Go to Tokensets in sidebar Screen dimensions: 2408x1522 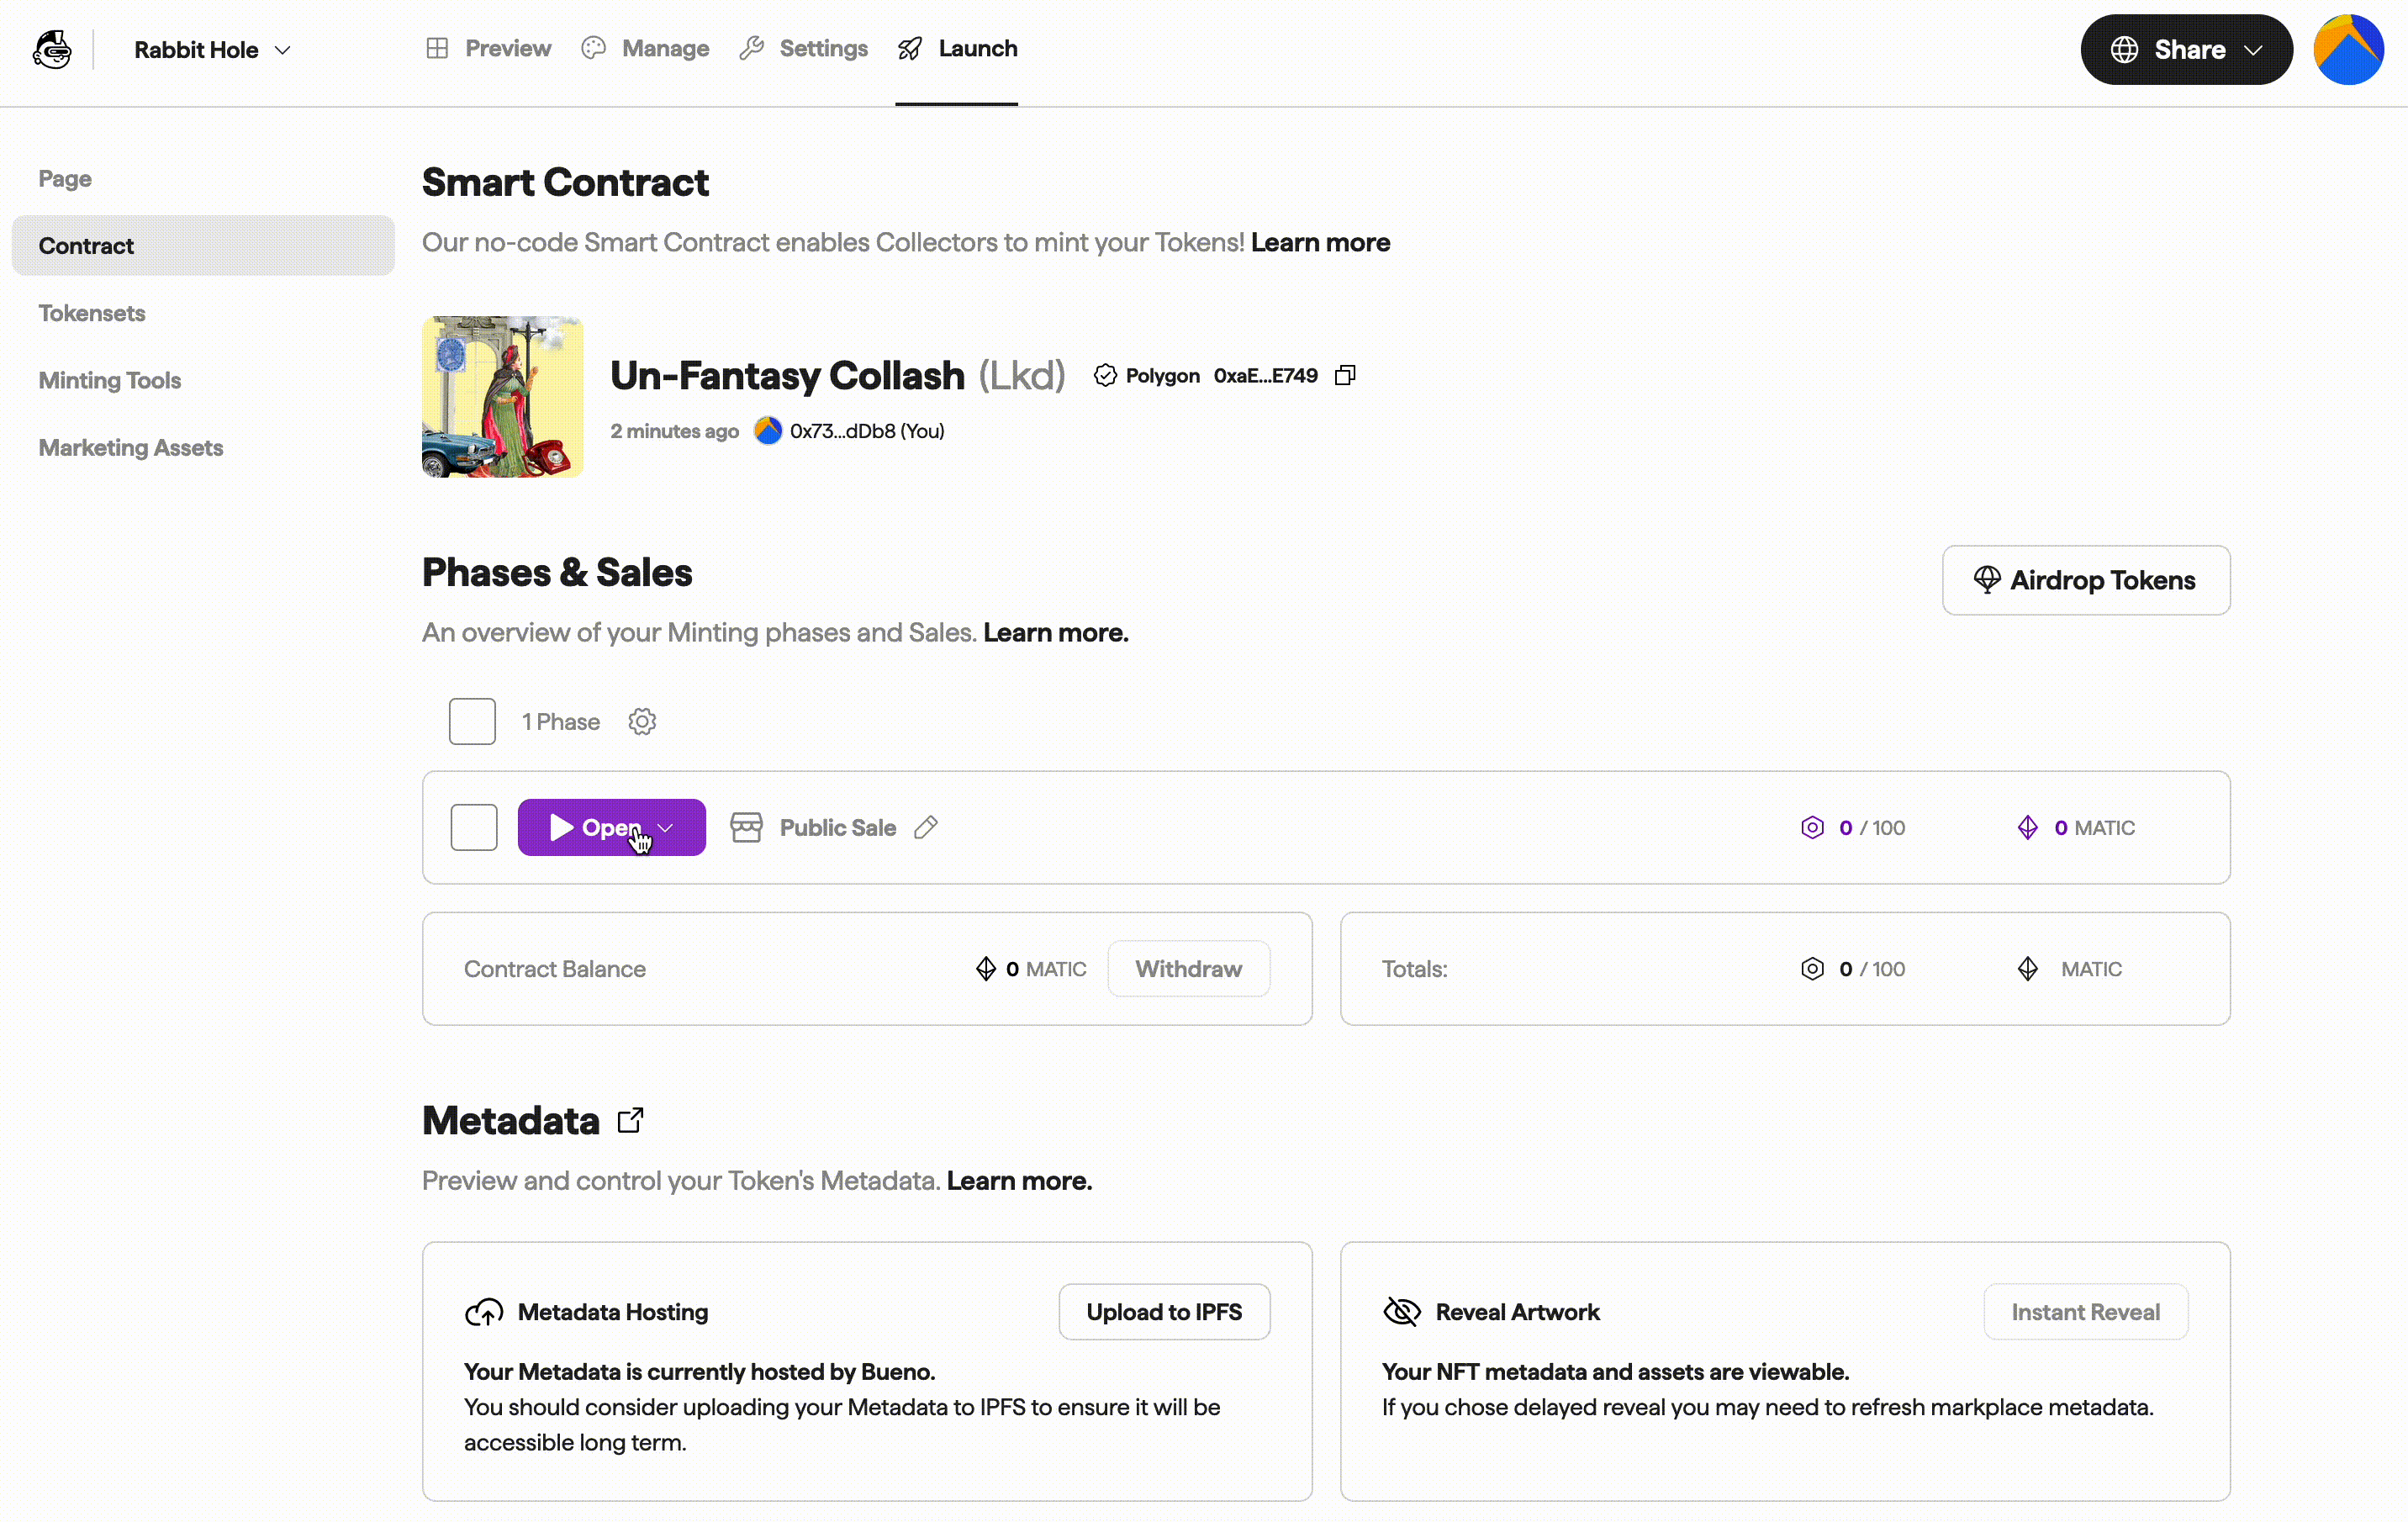coord(92,313)
